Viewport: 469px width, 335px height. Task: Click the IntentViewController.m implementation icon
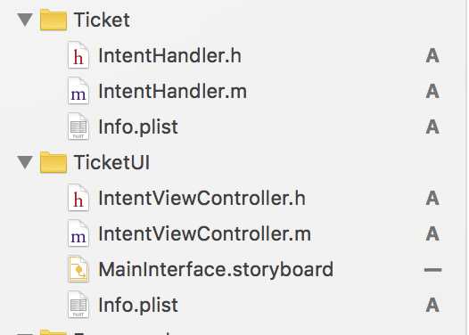pyautogui.click(x=78, y=233)
